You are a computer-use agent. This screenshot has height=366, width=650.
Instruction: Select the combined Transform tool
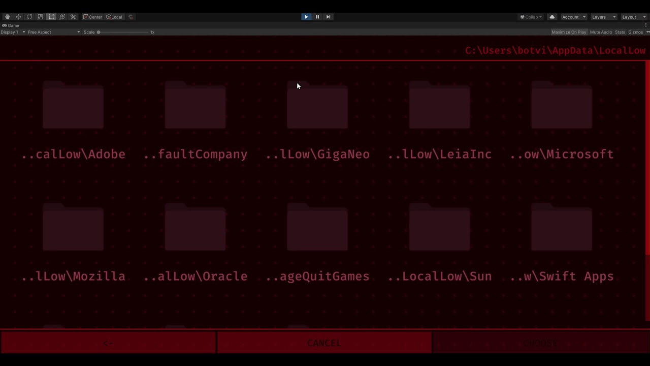[x=62, y=17]
